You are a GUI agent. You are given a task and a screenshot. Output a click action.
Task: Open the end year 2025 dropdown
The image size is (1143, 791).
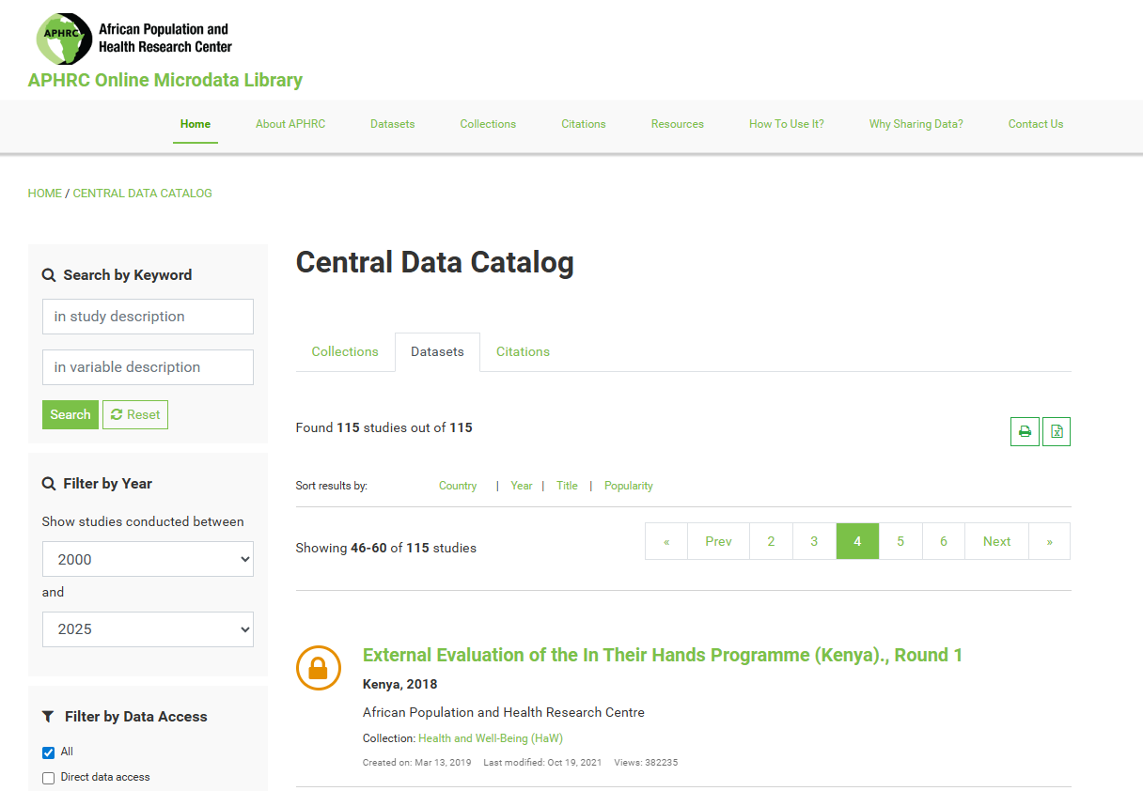[x=148, y=629]
